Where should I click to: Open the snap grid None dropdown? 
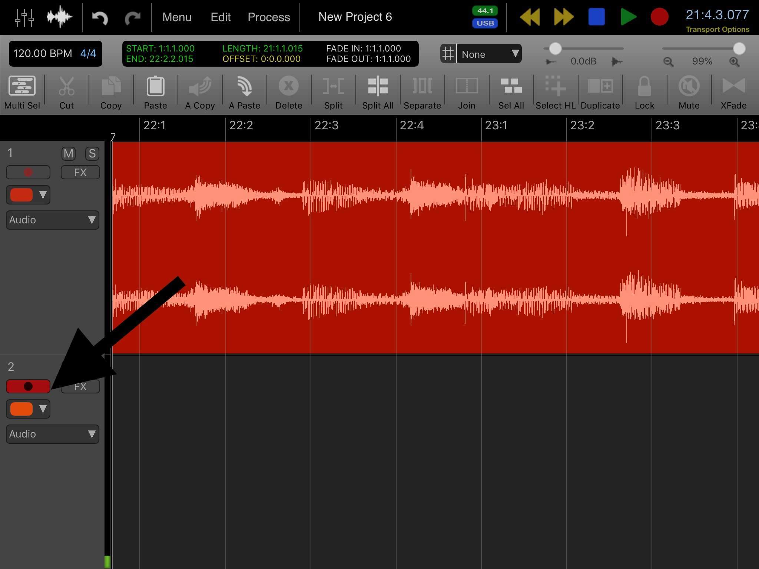pos(488,54)
